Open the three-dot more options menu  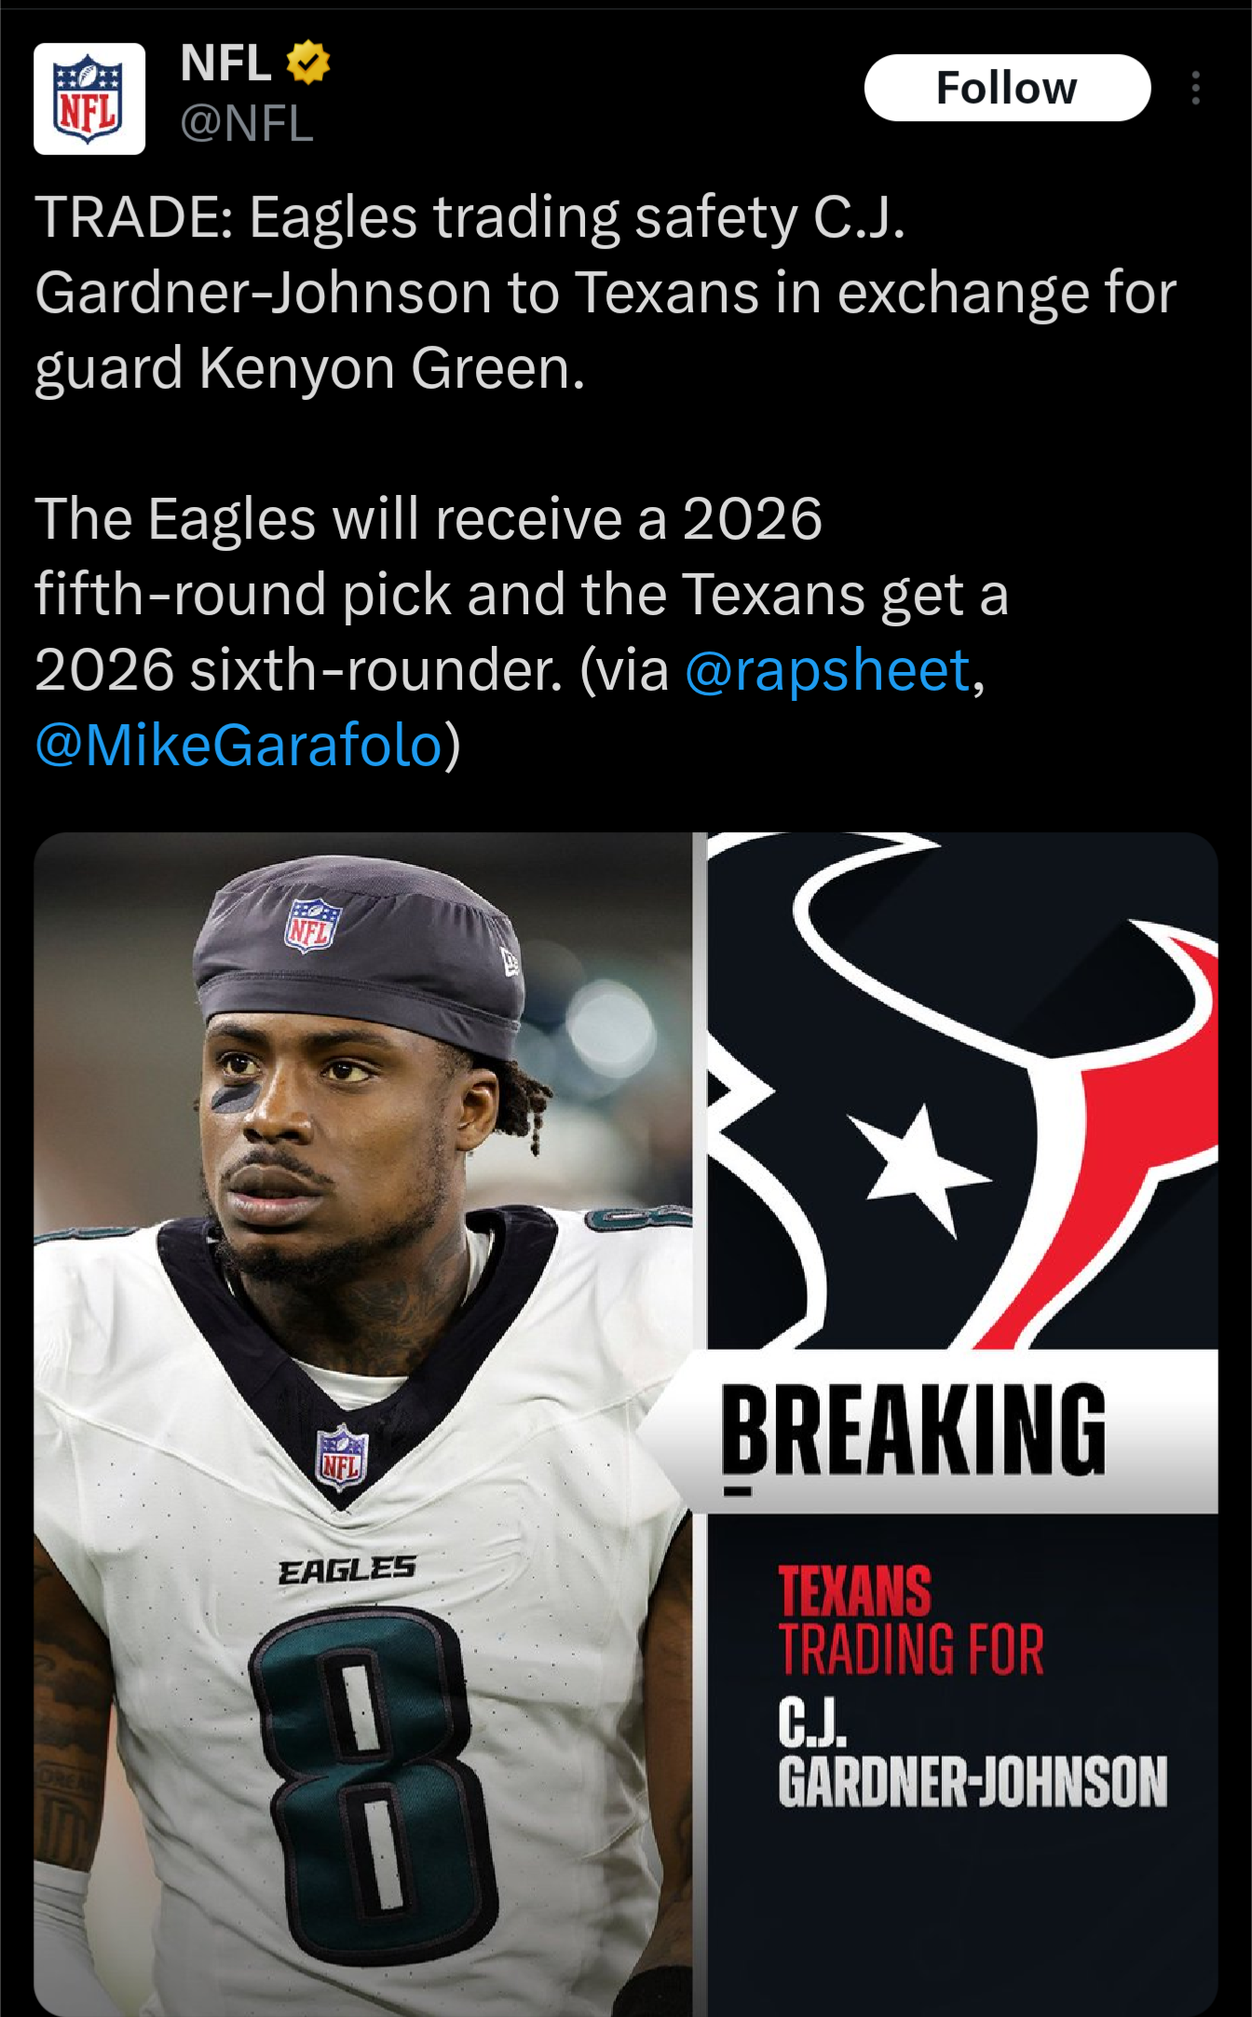(1195, 88)
